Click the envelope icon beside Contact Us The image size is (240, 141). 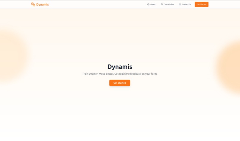[180, 4]
